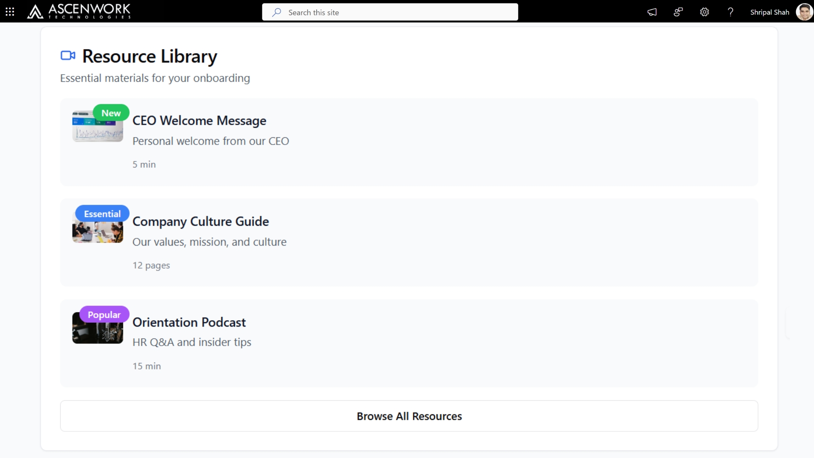Viewport: 814px width, 458px height.
Task: Click the Orientation Podcast title
Action: [x=189, y=322]
